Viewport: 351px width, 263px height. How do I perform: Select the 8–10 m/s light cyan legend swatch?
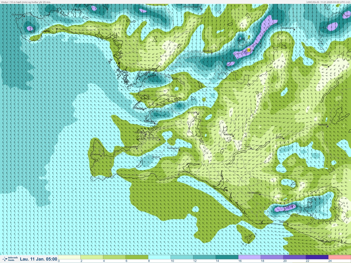(x=159, y=257)
